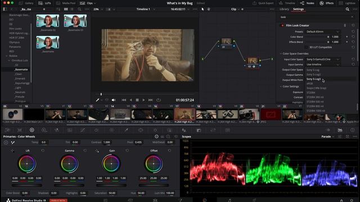Switch the LUT browser to grid view
The height and width of the screenshot is (202, 360).
click(66, 9)
